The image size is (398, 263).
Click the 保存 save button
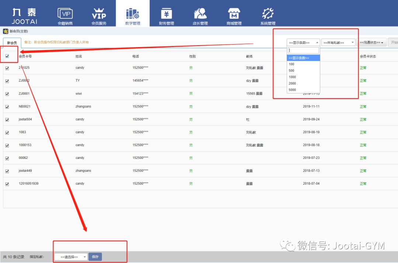95,256
